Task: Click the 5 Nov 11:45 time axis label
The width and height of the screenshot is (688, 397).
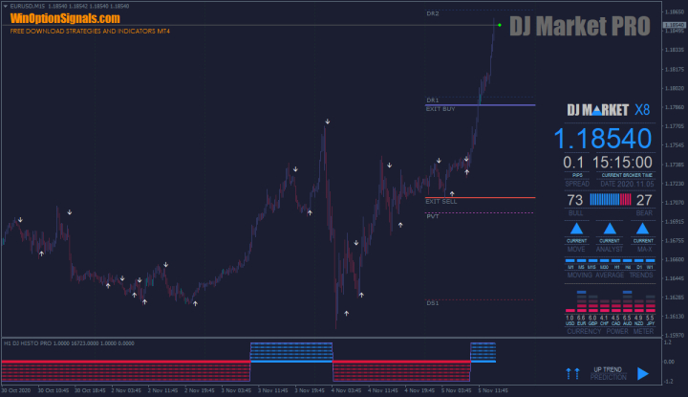Action: click(493, 390)
